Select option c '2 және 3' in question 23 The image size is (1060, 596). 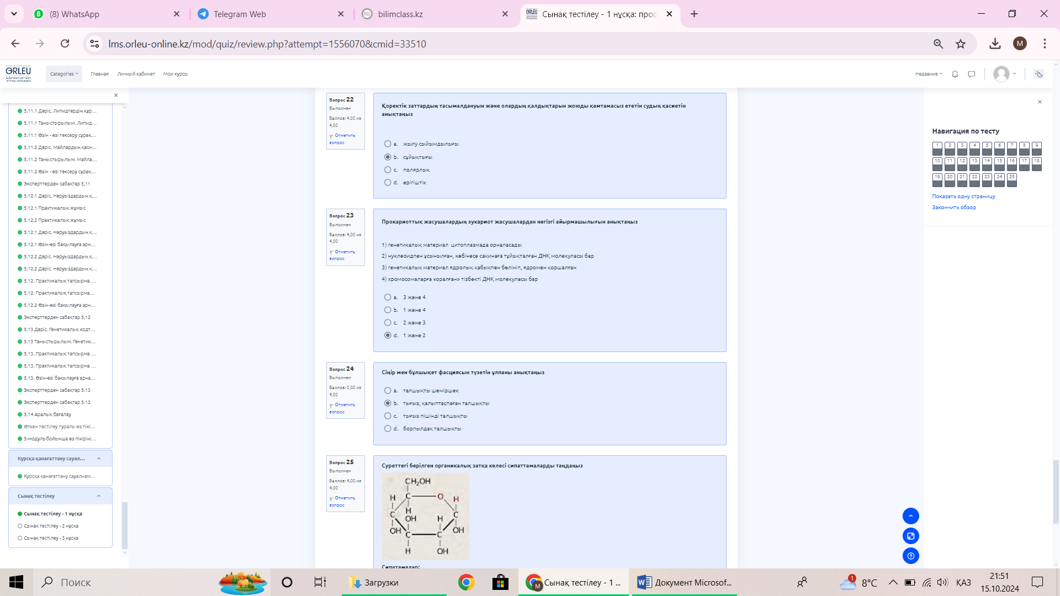pyautogui.click(x=388, y=323)
